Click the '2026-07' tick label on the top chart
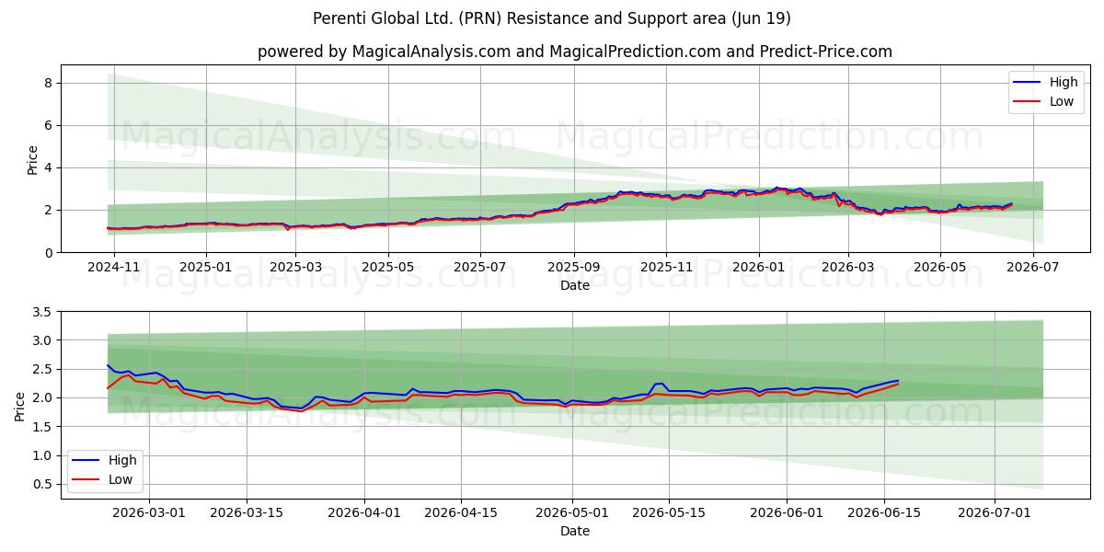Image resolution: width=1104 pixels, height=552 pixels. tap(1032, 268)
